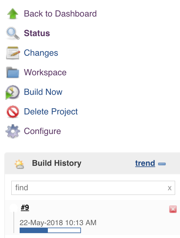Click the notepad Changes icon
Viewport: 180px width, 238px height.
click(13, 53)
